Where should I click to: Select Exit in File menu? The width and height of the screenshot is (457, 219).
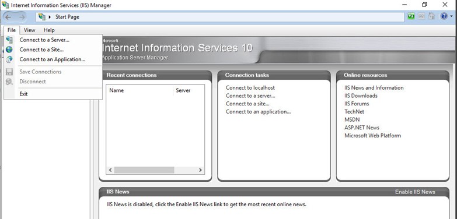click(53, 94)
